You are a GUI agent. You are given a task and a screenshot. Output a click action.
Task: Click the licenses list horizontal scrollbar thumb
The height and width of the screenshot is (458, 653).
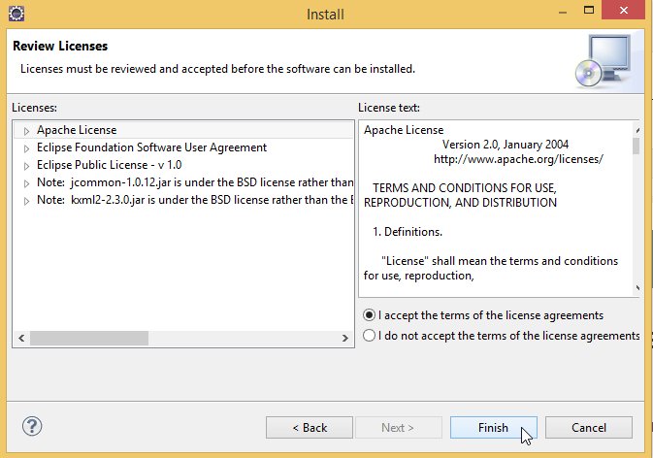pyautogui.click(x=89, y=338)
